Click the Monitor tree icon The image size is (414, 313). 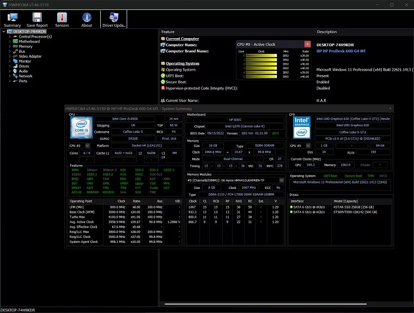[15, 61]
